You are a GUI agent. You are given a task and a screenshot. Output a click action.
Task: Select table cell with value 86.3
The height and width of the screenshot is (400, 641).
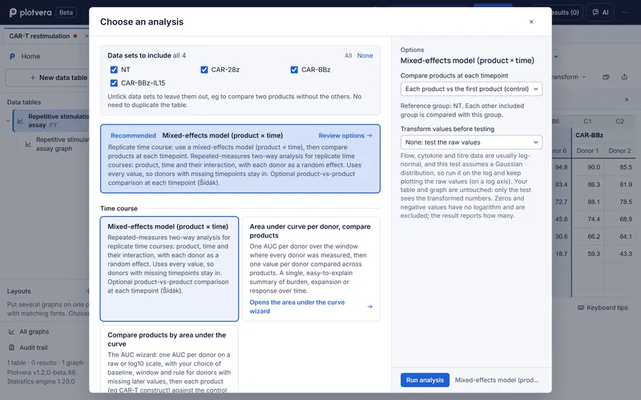587,185
